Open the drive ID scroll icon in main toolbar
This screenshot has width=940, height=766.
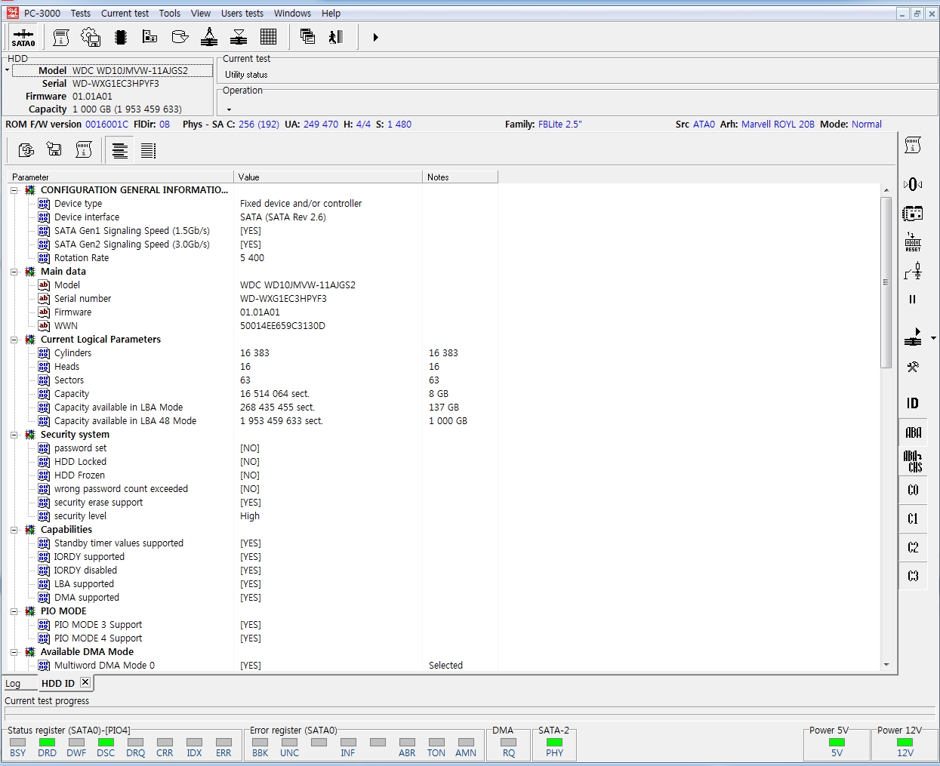(x=61, y=37)
